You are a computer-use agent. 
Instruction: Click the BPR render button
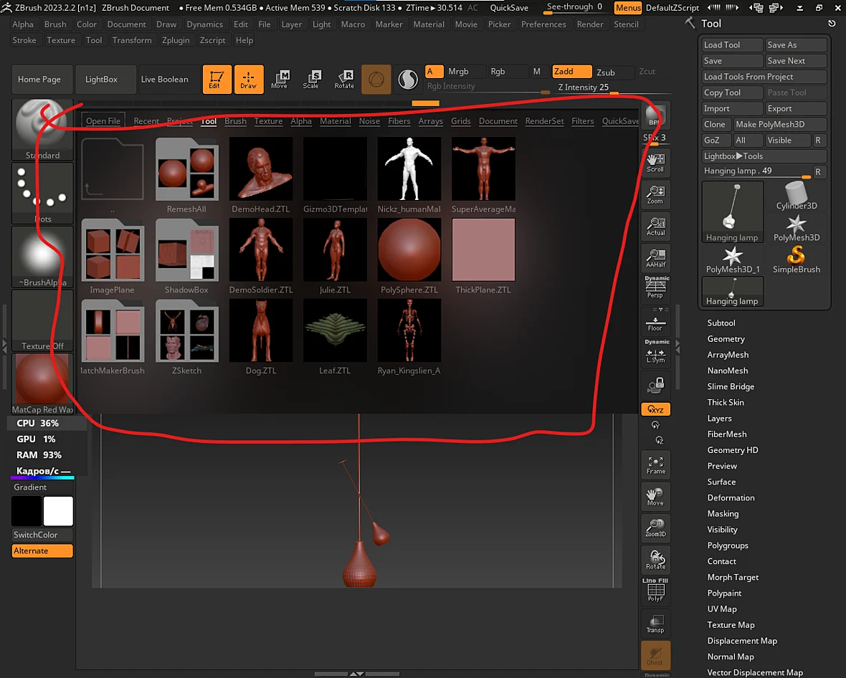(655, 115)
